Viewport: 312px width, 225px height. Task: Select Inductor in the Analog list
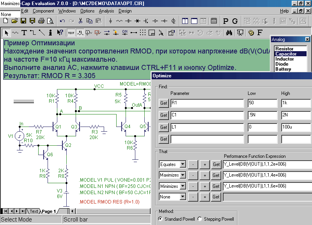[x=290, y=59]
